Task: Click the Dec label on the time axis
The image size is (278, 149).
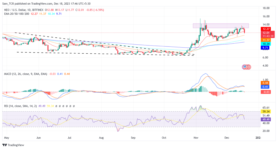Action: [x=227, y=138]
